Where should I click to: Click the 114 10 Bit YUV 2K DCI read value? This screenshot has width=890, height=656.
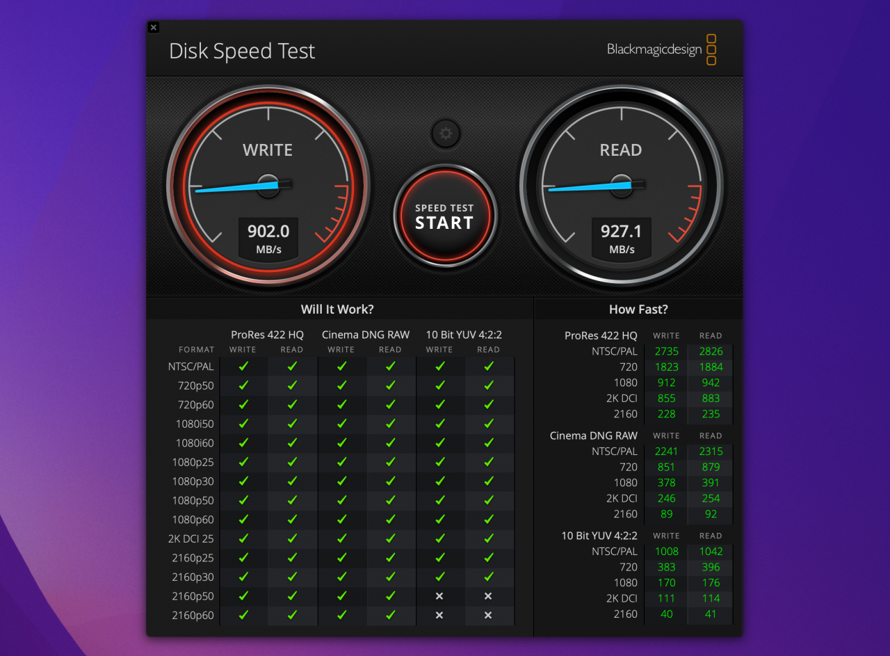point(711,598)
